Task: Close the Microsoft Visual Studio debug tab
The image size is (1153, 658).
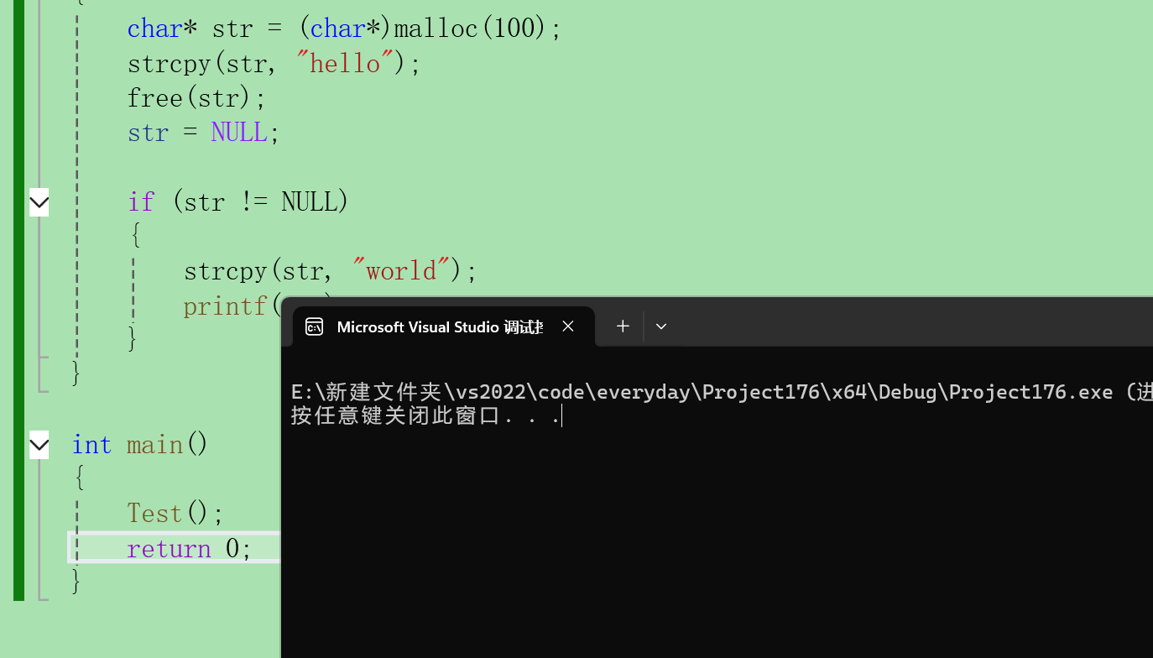Action: 568,326
